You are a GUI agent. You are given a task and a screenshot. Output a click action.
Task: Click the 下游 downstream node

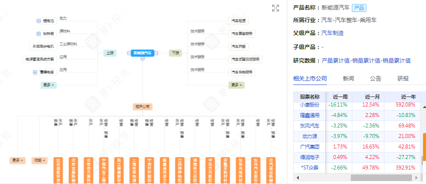[x=175, y=53]
